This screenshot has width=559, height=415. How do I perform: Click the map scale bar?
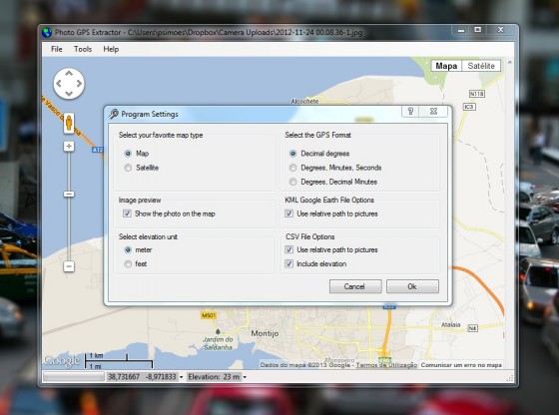pos(119,361)
